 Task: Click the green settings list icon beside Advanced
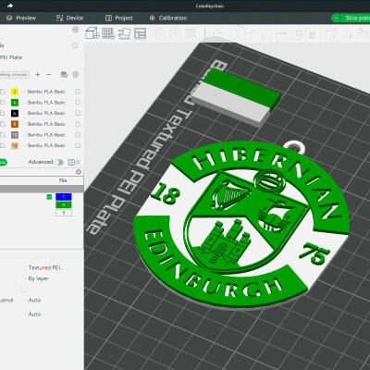[78, 162]
